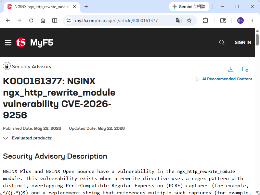Click the Published Date May 22, 2026 text

pyautogui.click(x=32, y=128)
